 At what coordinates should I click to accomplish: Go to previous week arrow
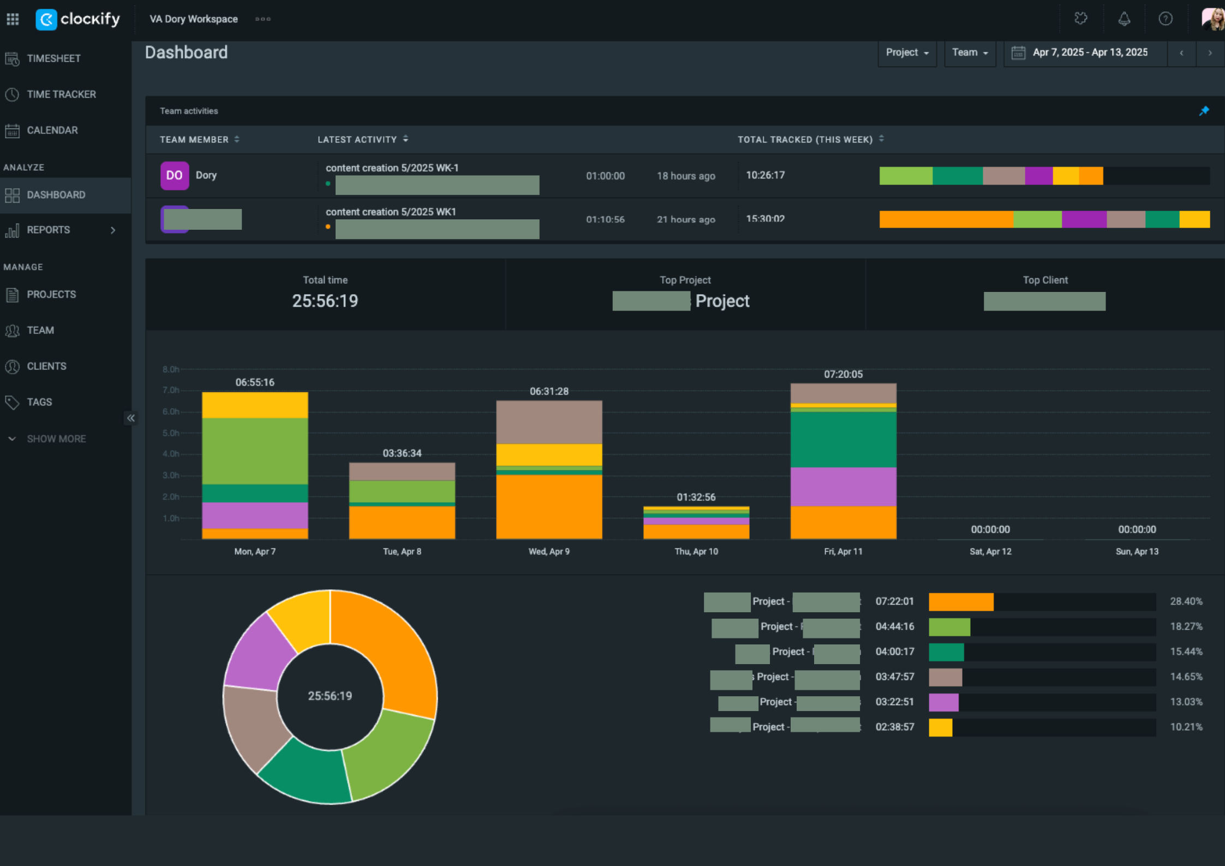click(1181, 53)
